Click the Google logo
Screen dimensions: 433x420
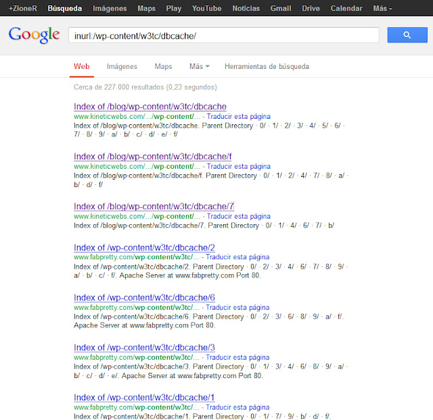(34, 35)
